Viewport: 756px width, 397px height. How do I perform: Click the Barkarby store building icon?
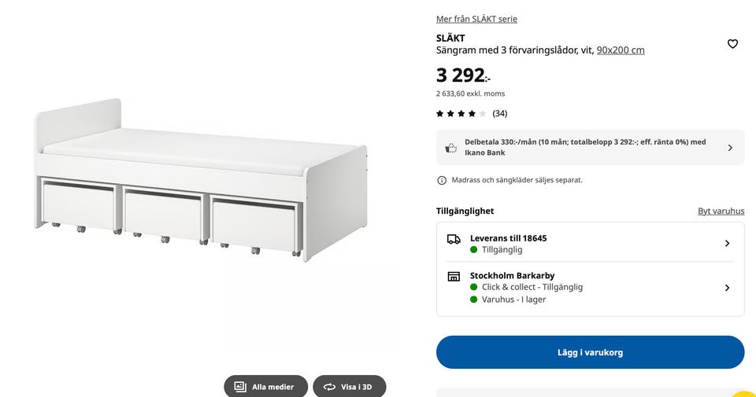454,277
